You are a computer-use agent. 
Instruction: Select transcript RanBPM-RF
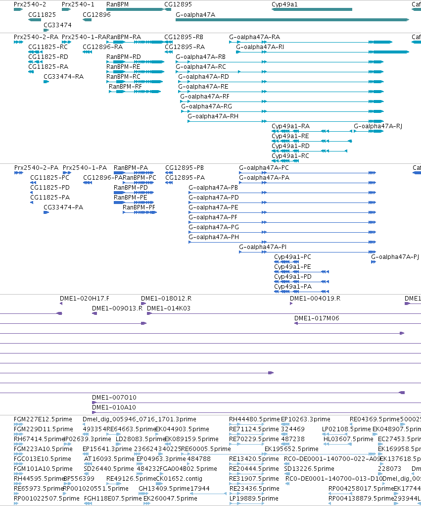pyautogui.click(x=125, y=87)
